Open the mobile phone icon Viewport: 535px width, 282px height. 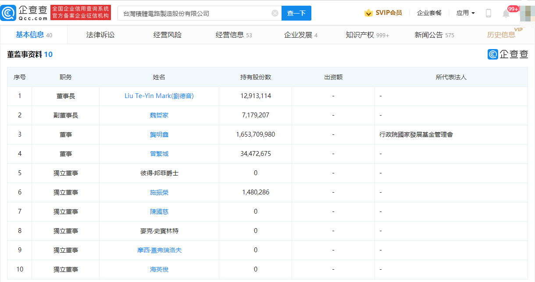click(x=489, y=13)
